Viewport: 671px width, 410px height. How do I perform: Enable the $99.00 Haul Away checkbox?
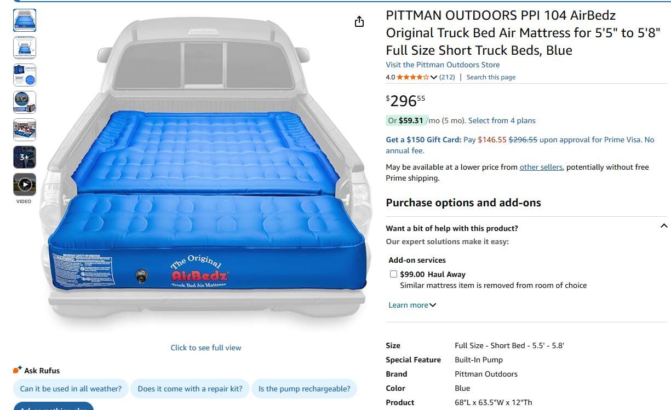pos(393,274)
